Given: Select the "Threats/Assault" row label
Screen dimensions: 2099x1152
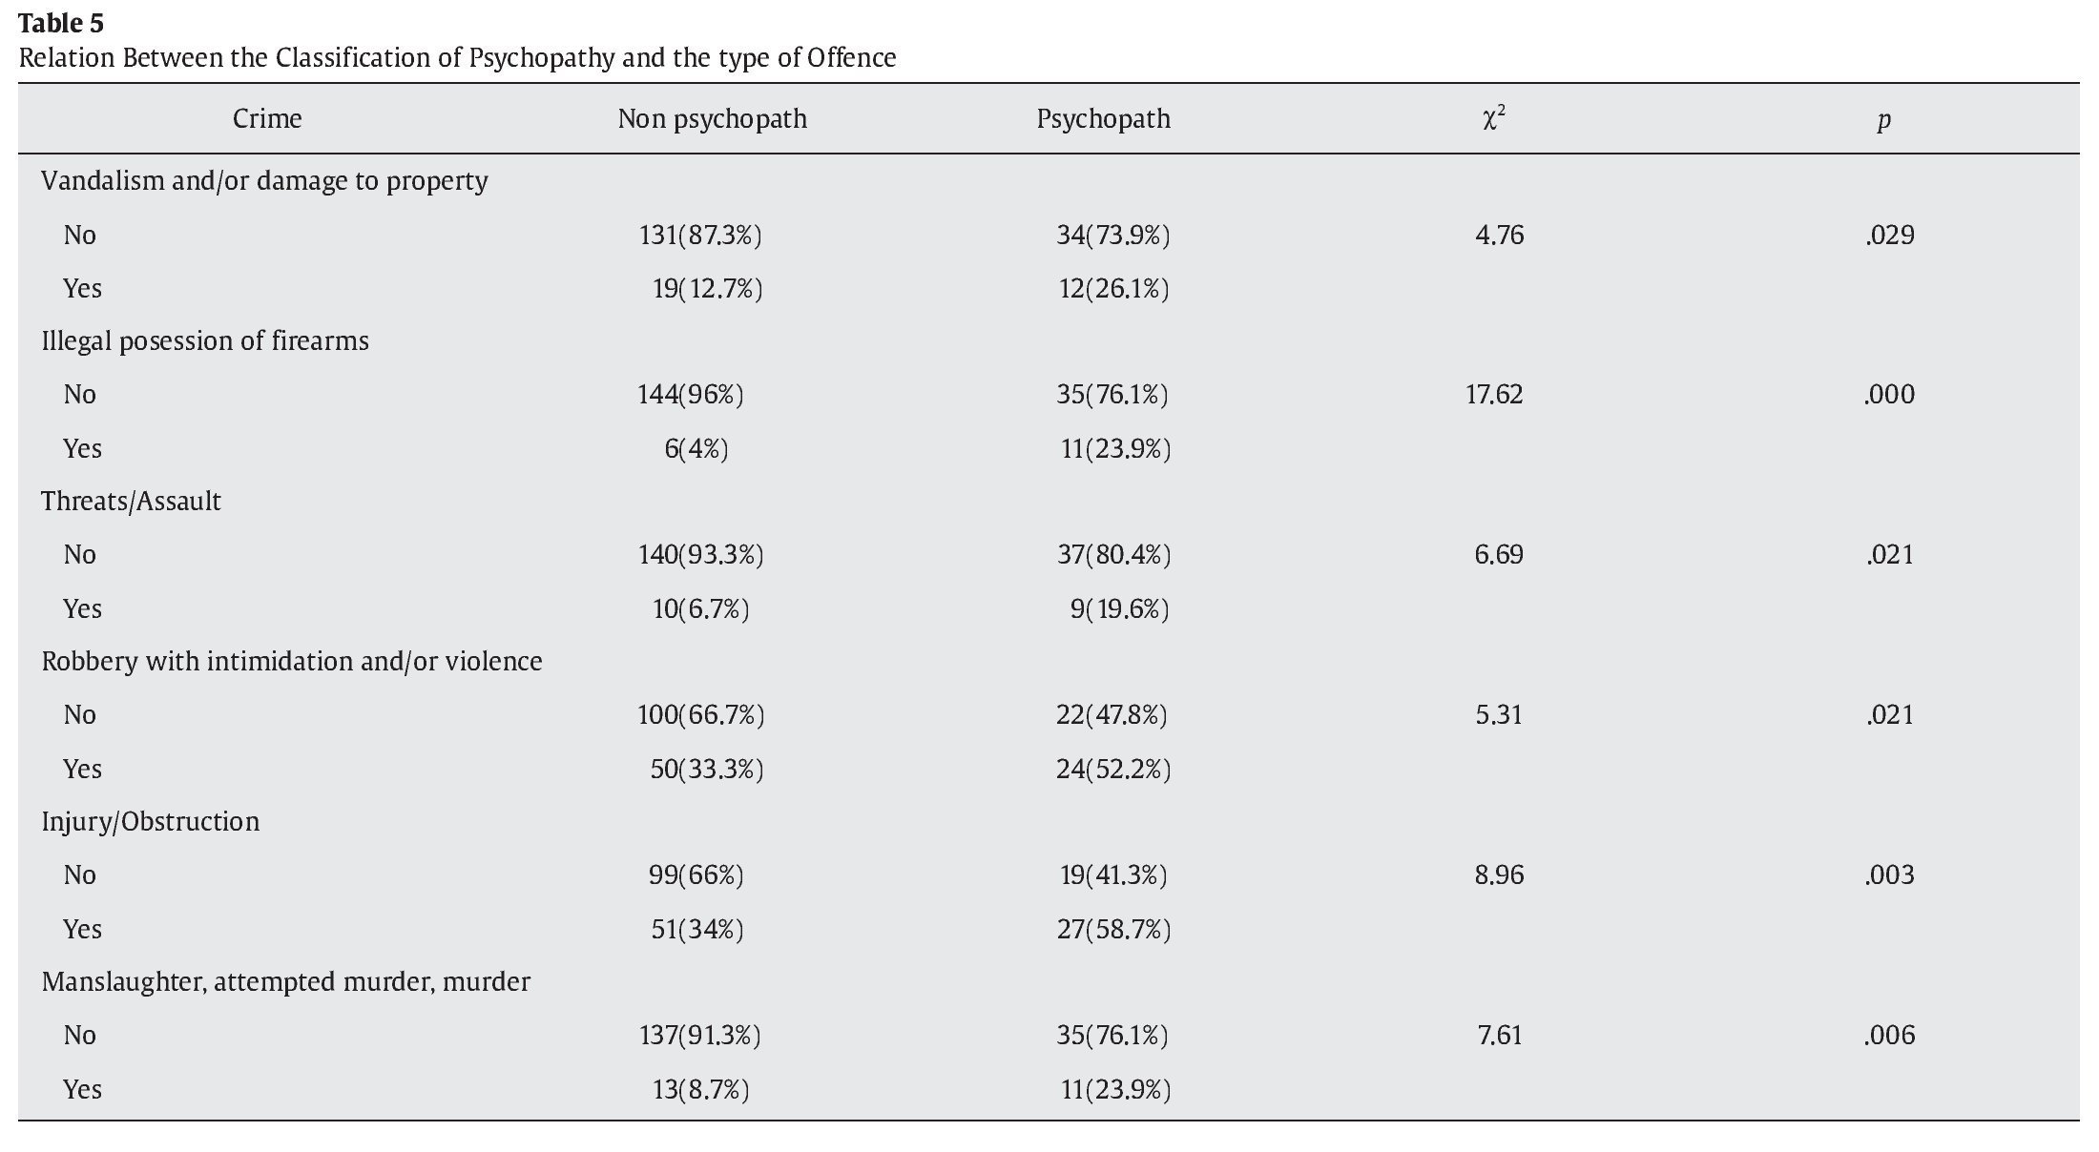Looking at the screenshot, I should click(131, 502).
